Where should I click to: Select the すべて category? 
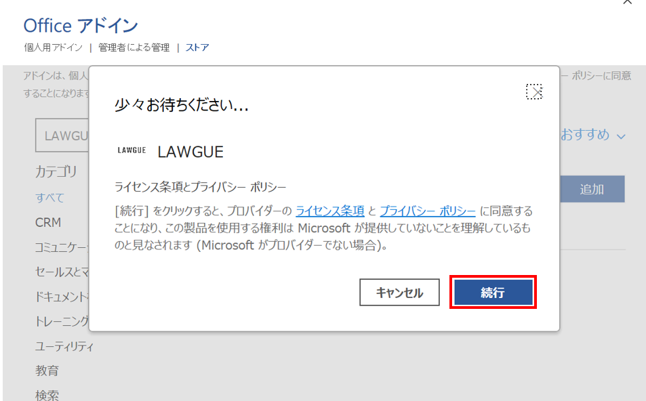pyautogui.click(x=50, y=198)
